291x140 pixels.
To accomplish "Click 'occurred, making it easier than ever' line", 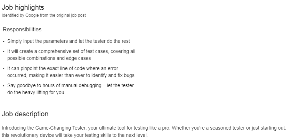I will pos(71,75).
